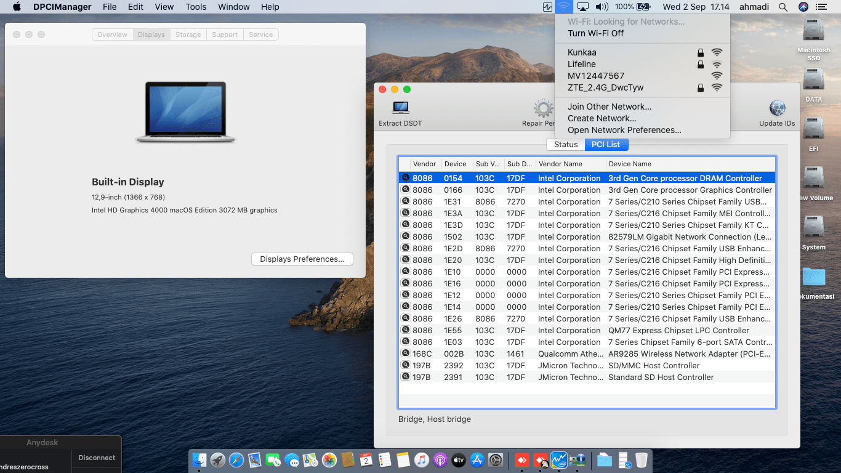
Task: Open the File menu
Action: click(x=110, y=7)
